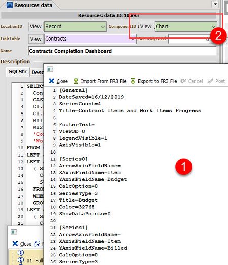This screenshot has width=228, height=265.
Task: Click the Post checkmark icon
Action: (210, 81)
